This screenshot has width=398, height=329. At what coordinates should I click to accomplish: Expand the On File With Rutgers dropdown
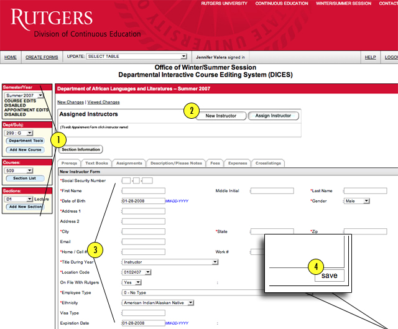(132, 282)
